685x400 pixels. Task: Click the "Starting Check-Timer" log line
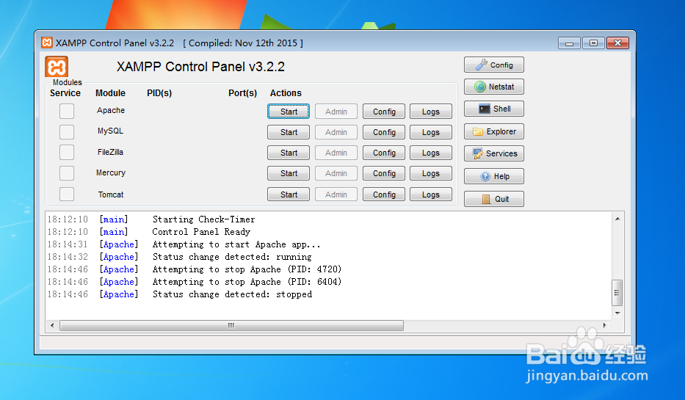203,219
